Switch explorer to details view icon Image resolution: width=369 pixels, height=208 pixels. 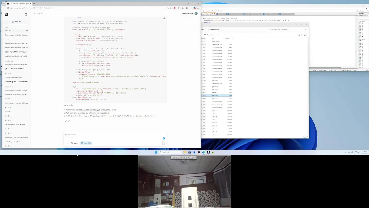point(305,137)
